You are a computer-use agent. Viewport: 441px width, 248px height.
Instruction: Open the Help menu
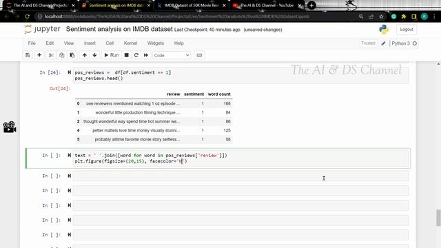179,43
